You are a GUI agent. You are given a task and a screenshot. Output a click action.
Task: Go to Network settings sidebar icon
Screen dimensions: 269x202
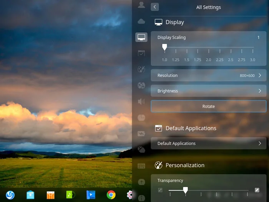[x=141, y=85]
